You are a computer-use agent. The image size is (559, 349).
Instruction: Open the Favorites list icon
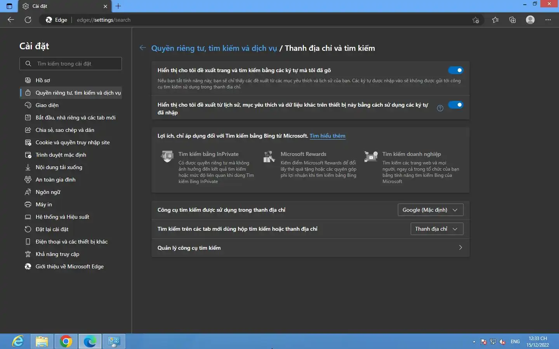coord(495,20)
